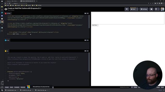Click the Share button in footer

162,87
